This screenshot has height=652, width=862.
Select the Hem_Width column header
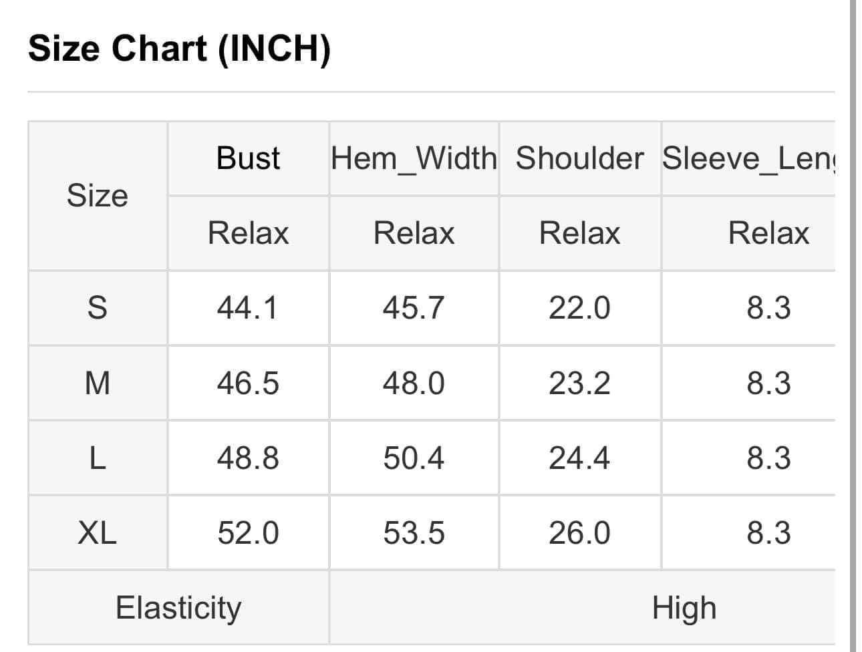point(414,158)
